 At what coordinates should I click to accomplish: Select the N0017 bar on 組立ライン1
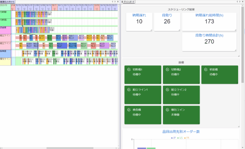coord(73,38)
